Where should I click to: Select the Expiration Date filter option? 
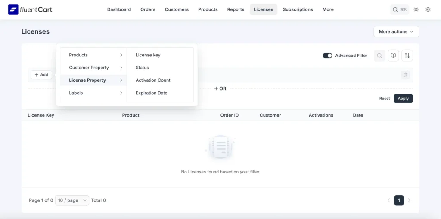click(x=152, y=93)
